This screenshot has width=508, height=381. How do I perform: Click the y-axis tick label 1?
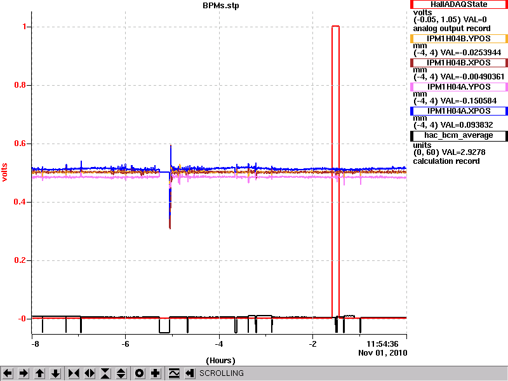[x=25, y=27]
